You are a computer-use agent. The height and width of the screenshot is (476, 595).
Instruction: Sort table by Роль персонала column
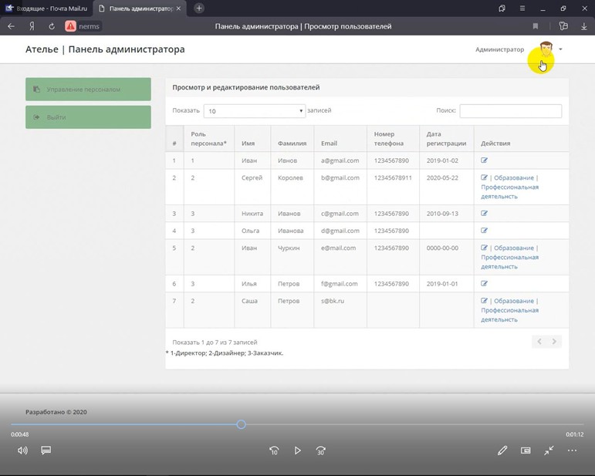tap(208, 138)
